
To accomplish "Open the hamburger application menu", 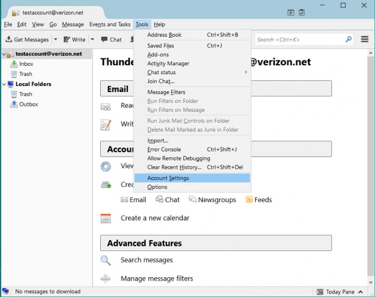I will 365,39.
